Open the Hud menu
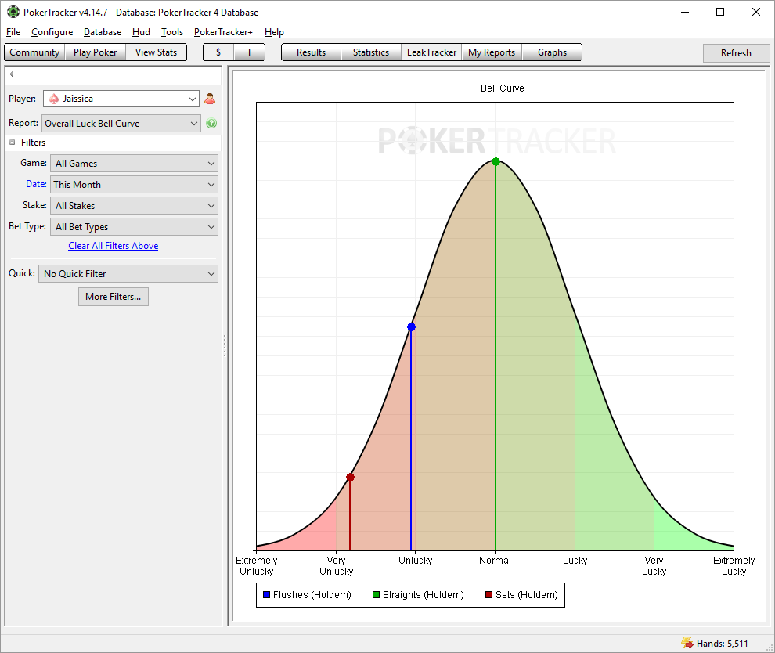 pos(141,32)
